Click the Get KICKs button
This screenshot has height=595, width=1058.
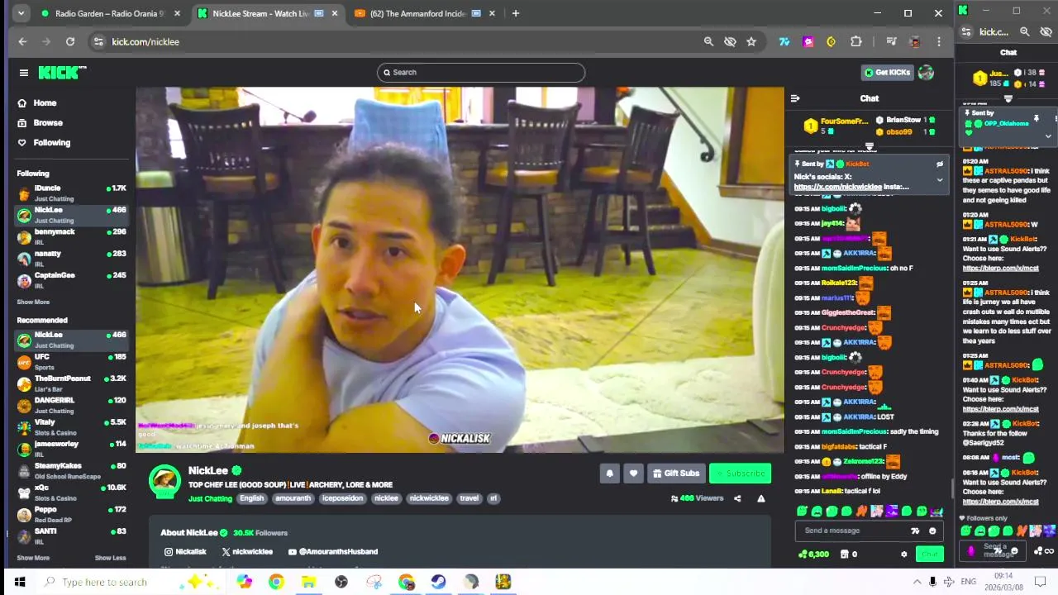886,73
